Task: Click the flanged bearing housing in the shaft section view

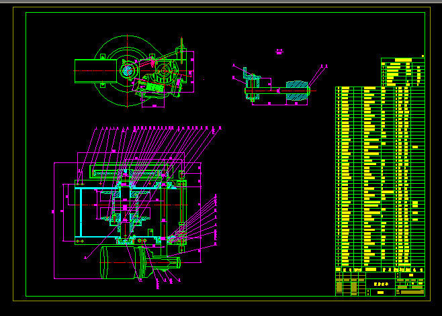Action: pos(251,85)
